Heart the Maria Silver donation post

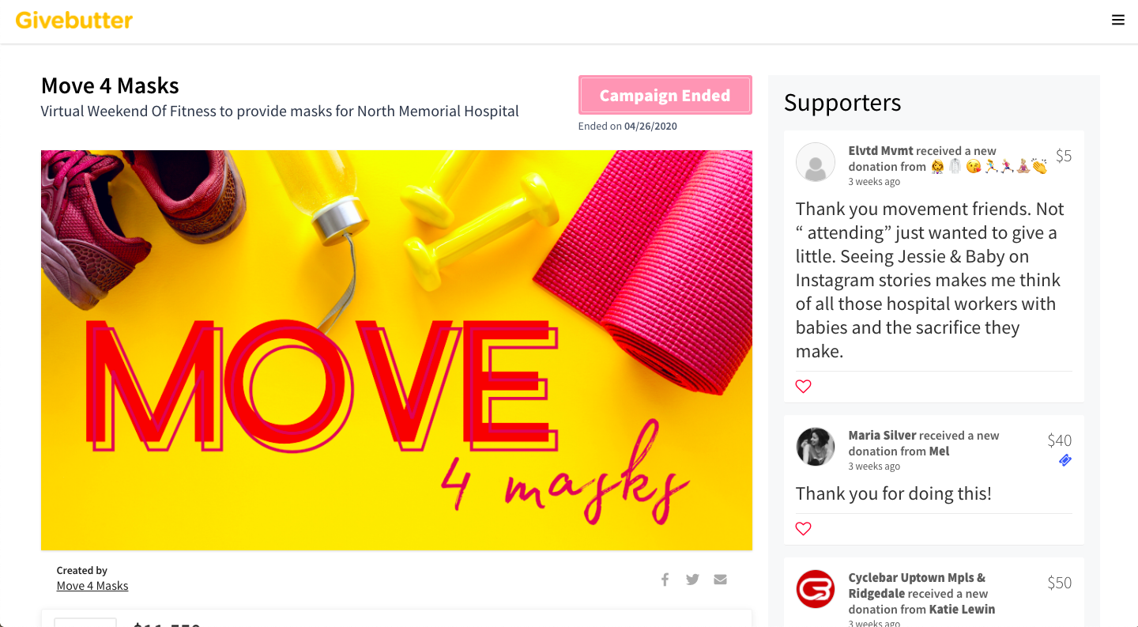803,529
